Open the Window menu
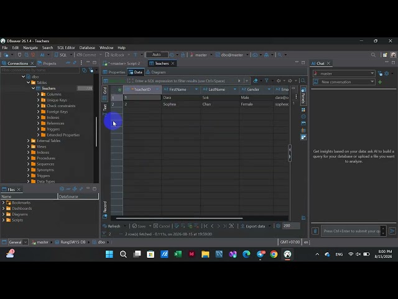The height and width of the screenshot is (299, 398). (x=106, y=48)
